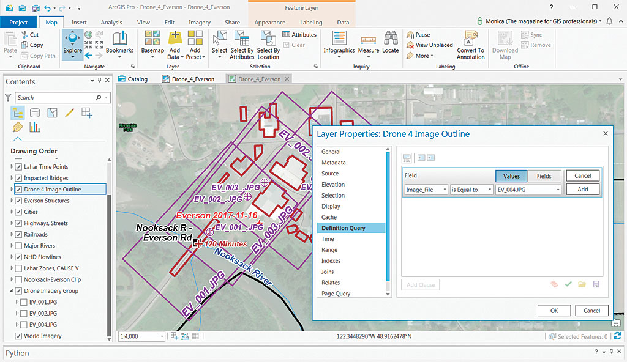The width and height of the screenshot is (627, 362).
Task: Open the SQL expression editor icon
Action: point(407,158)
